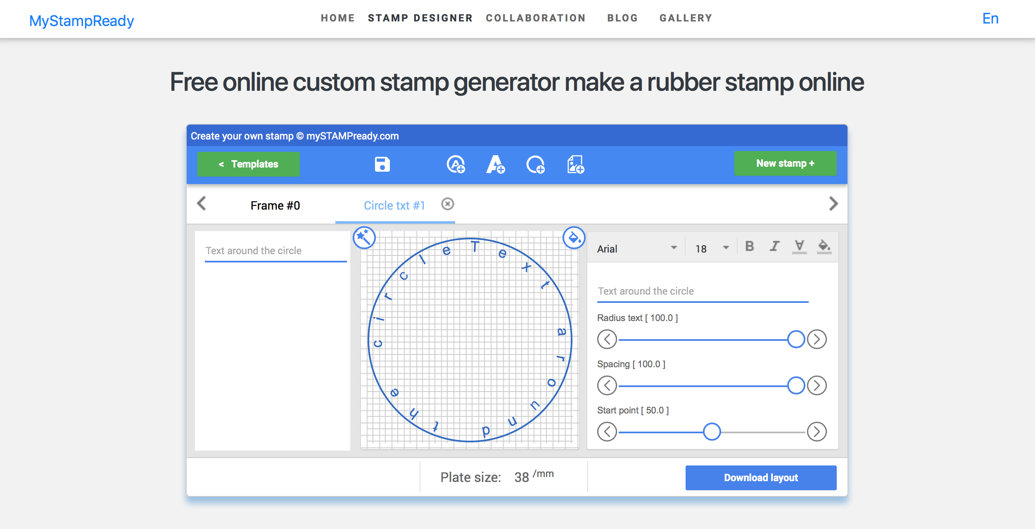Click the New stamp + button
Viewport: 1035px width, 529px height.
click(x=785, y=163)
